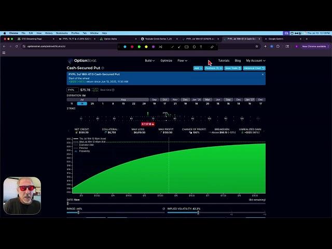Open the Optimize page
Viewport: 332px width, 249px height.
point(166,61)
